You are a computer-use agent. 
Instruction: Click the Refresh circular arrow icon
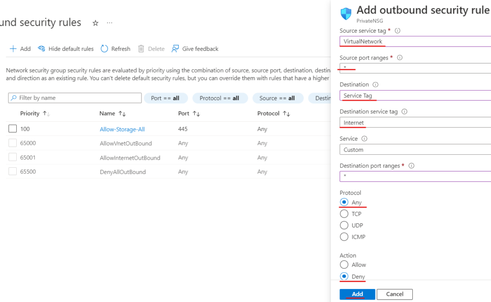click(104, 49)
